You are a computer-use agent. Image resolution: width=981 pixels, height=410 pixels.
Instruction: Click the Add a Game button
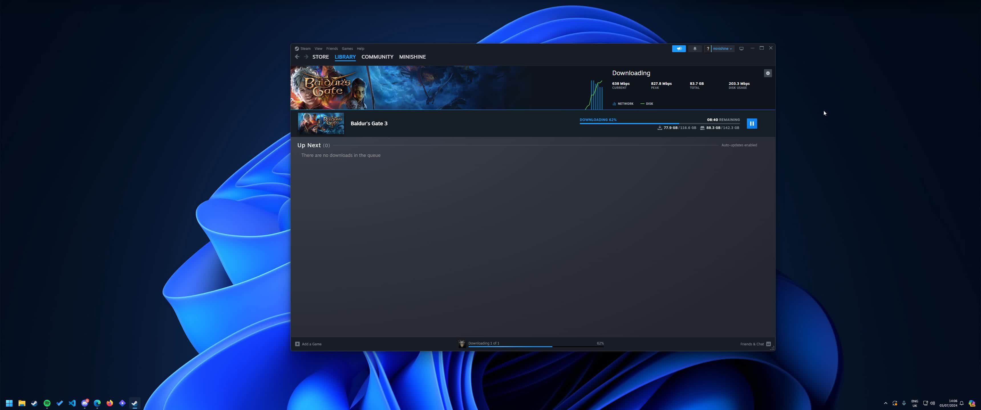(309, 343)
